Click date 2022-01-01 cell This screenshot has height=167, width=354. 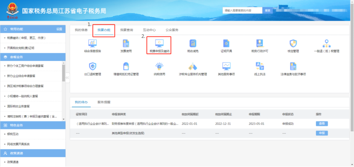point(190,124)
